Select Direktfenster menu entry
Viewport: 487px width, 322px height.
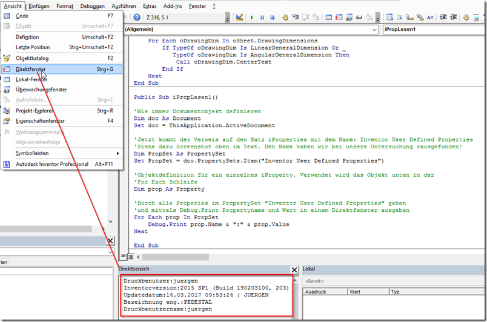click(x=62, y=69)
